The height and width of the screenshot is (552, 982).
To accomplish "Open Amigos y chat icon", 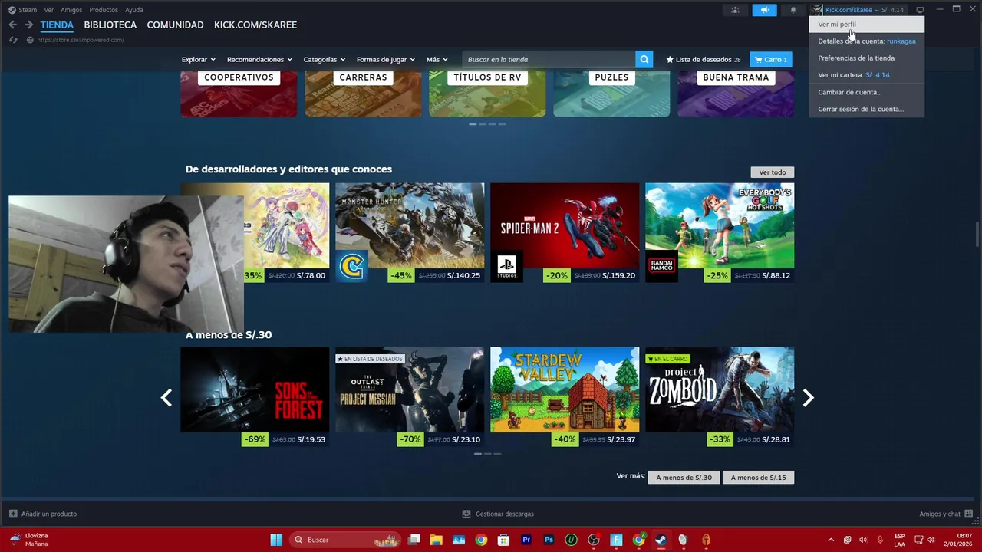I will (968, 514).
